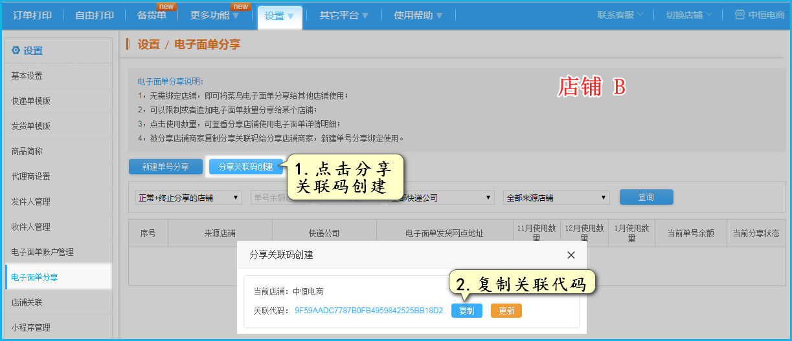Expand the 其它平台 menu
The width and height of the screenshot is (792, 341).
(343, 15)
